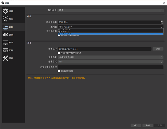167x129 pixels.
Task: Open the 录像质量 dropdown
Action: coord(110,57)
